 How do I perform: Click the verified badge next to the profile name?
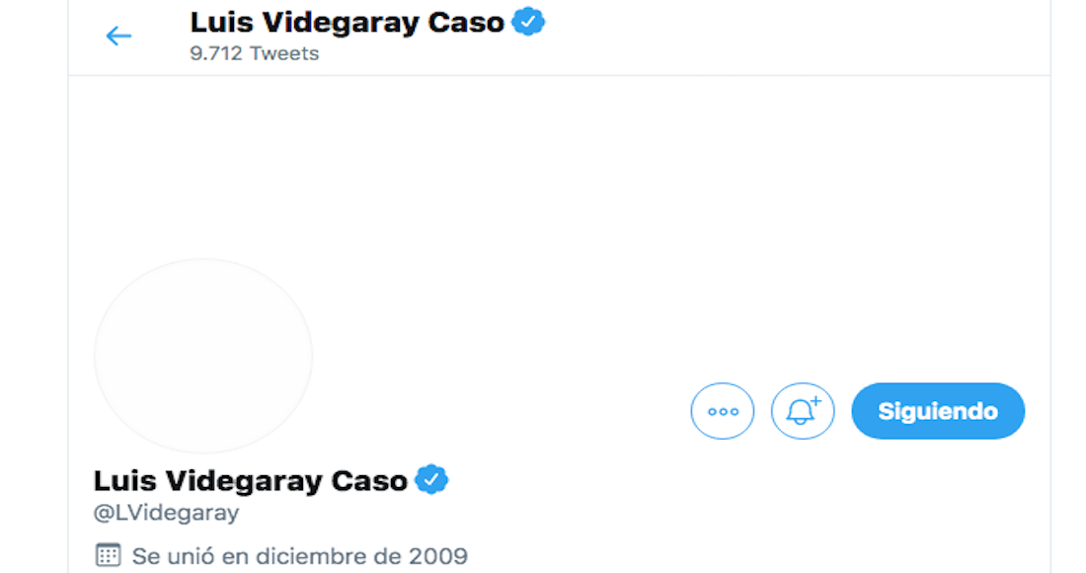(x=431, y=480)
